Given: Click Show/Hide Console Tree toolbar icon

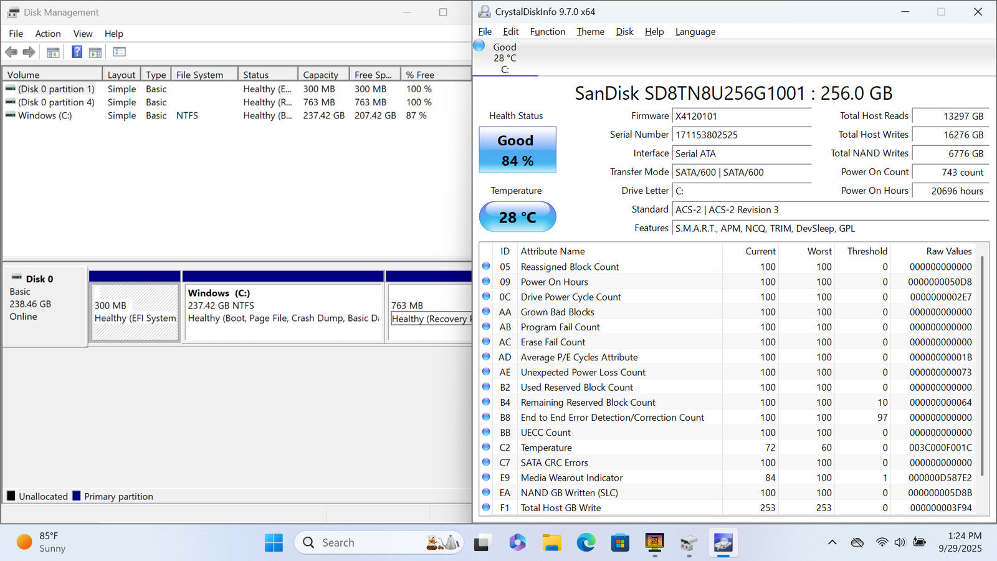Looking at the screenshot, I should [x=53, y=52].
